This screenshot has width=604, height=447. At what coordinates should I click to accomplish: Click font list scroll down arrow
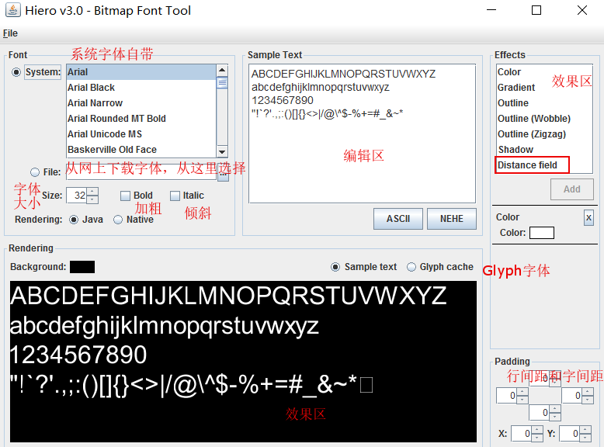(222, 151)
